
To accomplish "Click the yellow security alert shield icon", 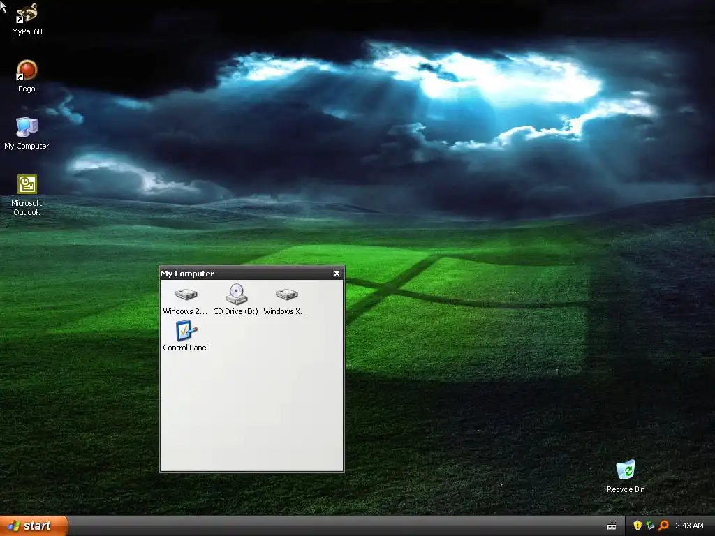I will coord(637,526).
